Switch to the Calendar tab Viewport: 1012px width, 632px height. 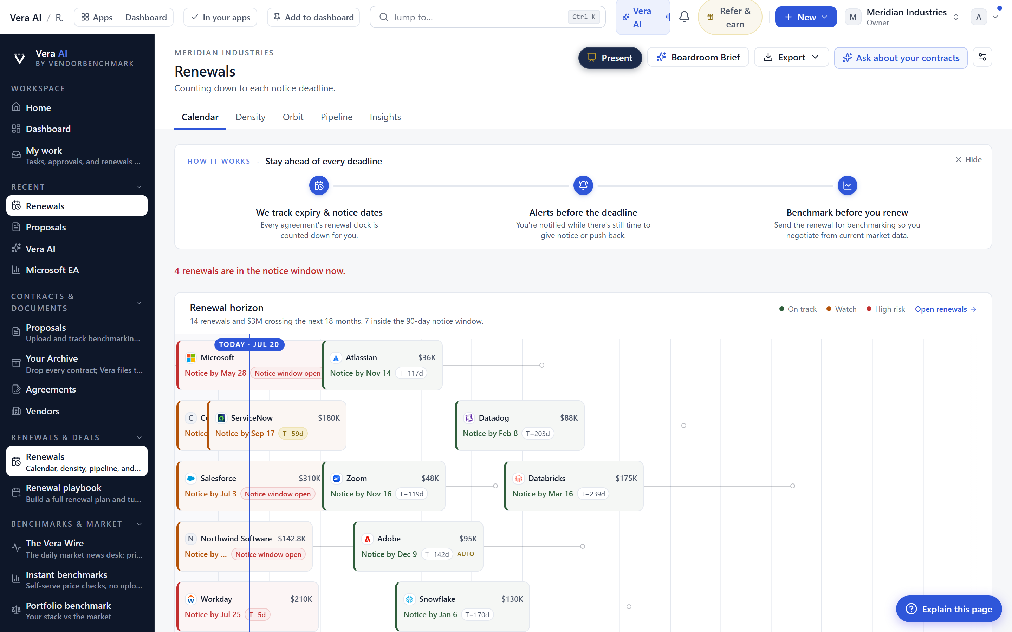click(x=200, y=117)
